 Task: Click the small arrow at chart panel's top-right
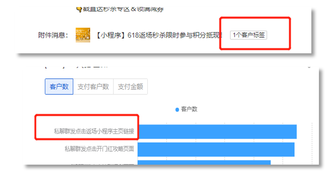point(309,67)
